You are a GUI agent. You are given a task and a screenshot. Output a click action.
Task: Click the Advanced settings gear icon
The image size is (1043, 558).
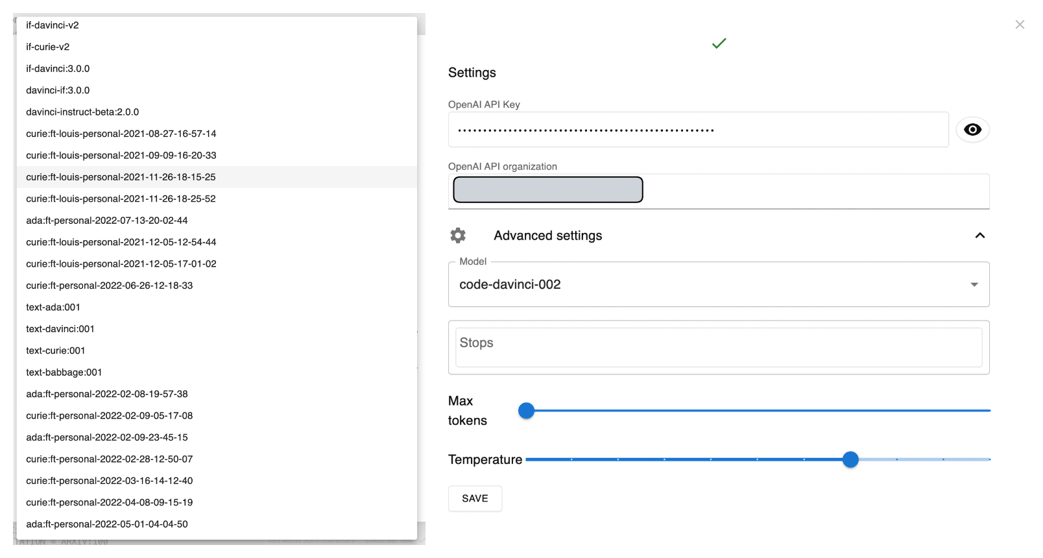pyautogui.click(x=458, y=236)
